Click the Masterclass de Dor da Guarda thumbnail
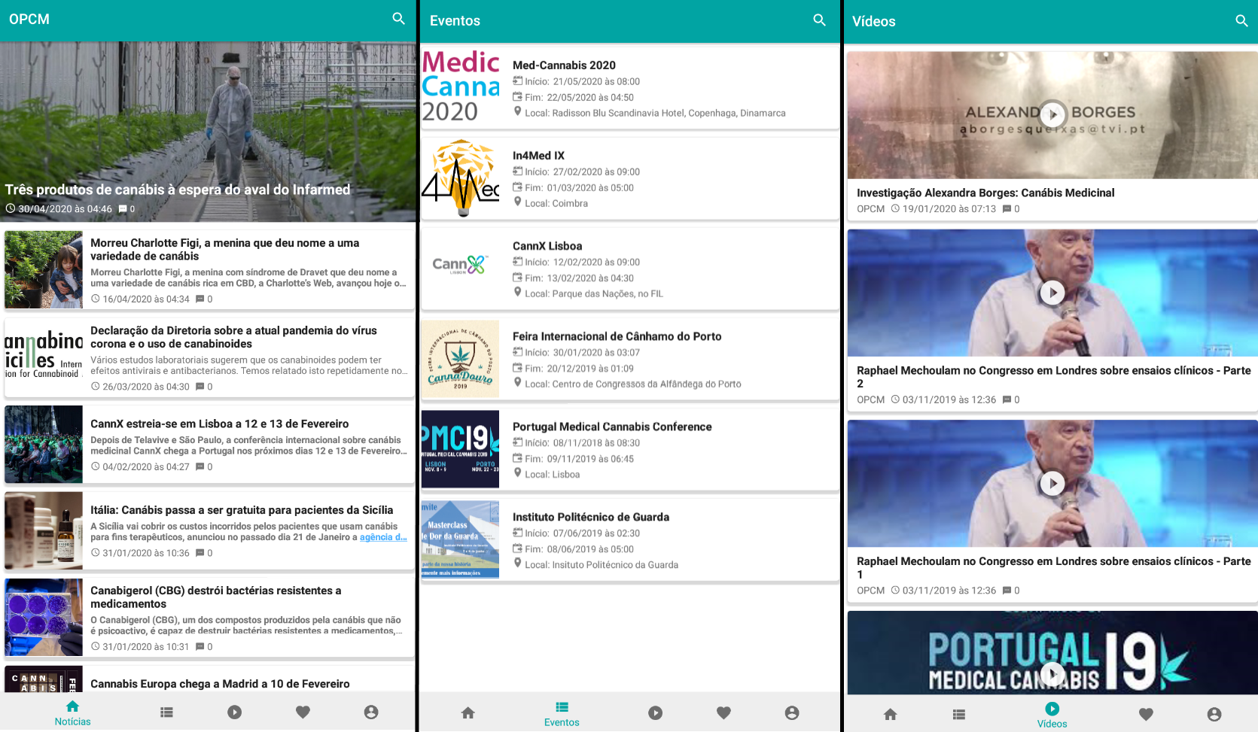This screenshot has width=1258, height=732. 461,539
